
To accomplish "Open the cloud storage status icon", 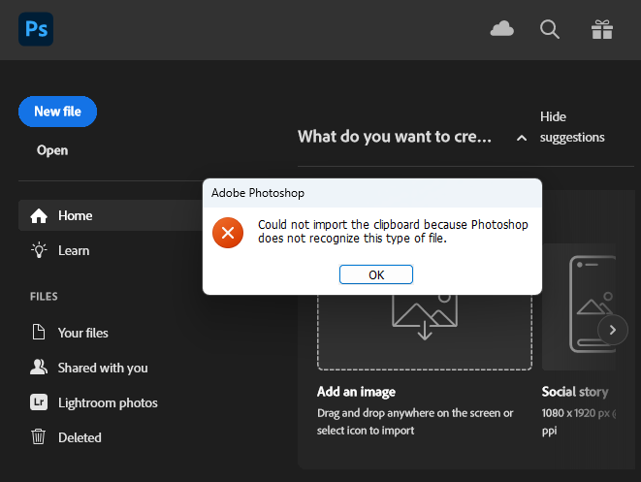I will click(502, 29).
